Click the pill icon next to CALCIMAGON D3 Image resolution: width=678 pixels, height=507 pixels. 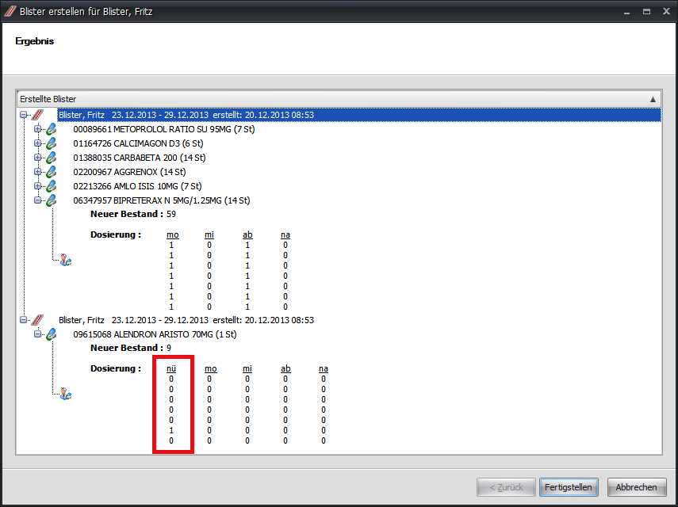[x=52, y=143]
